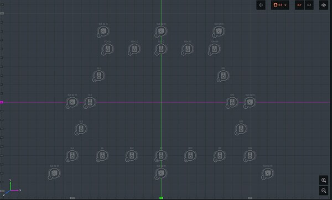Select right subwoofer on the magenta axis
332x200 pixels.
point(250,102)
